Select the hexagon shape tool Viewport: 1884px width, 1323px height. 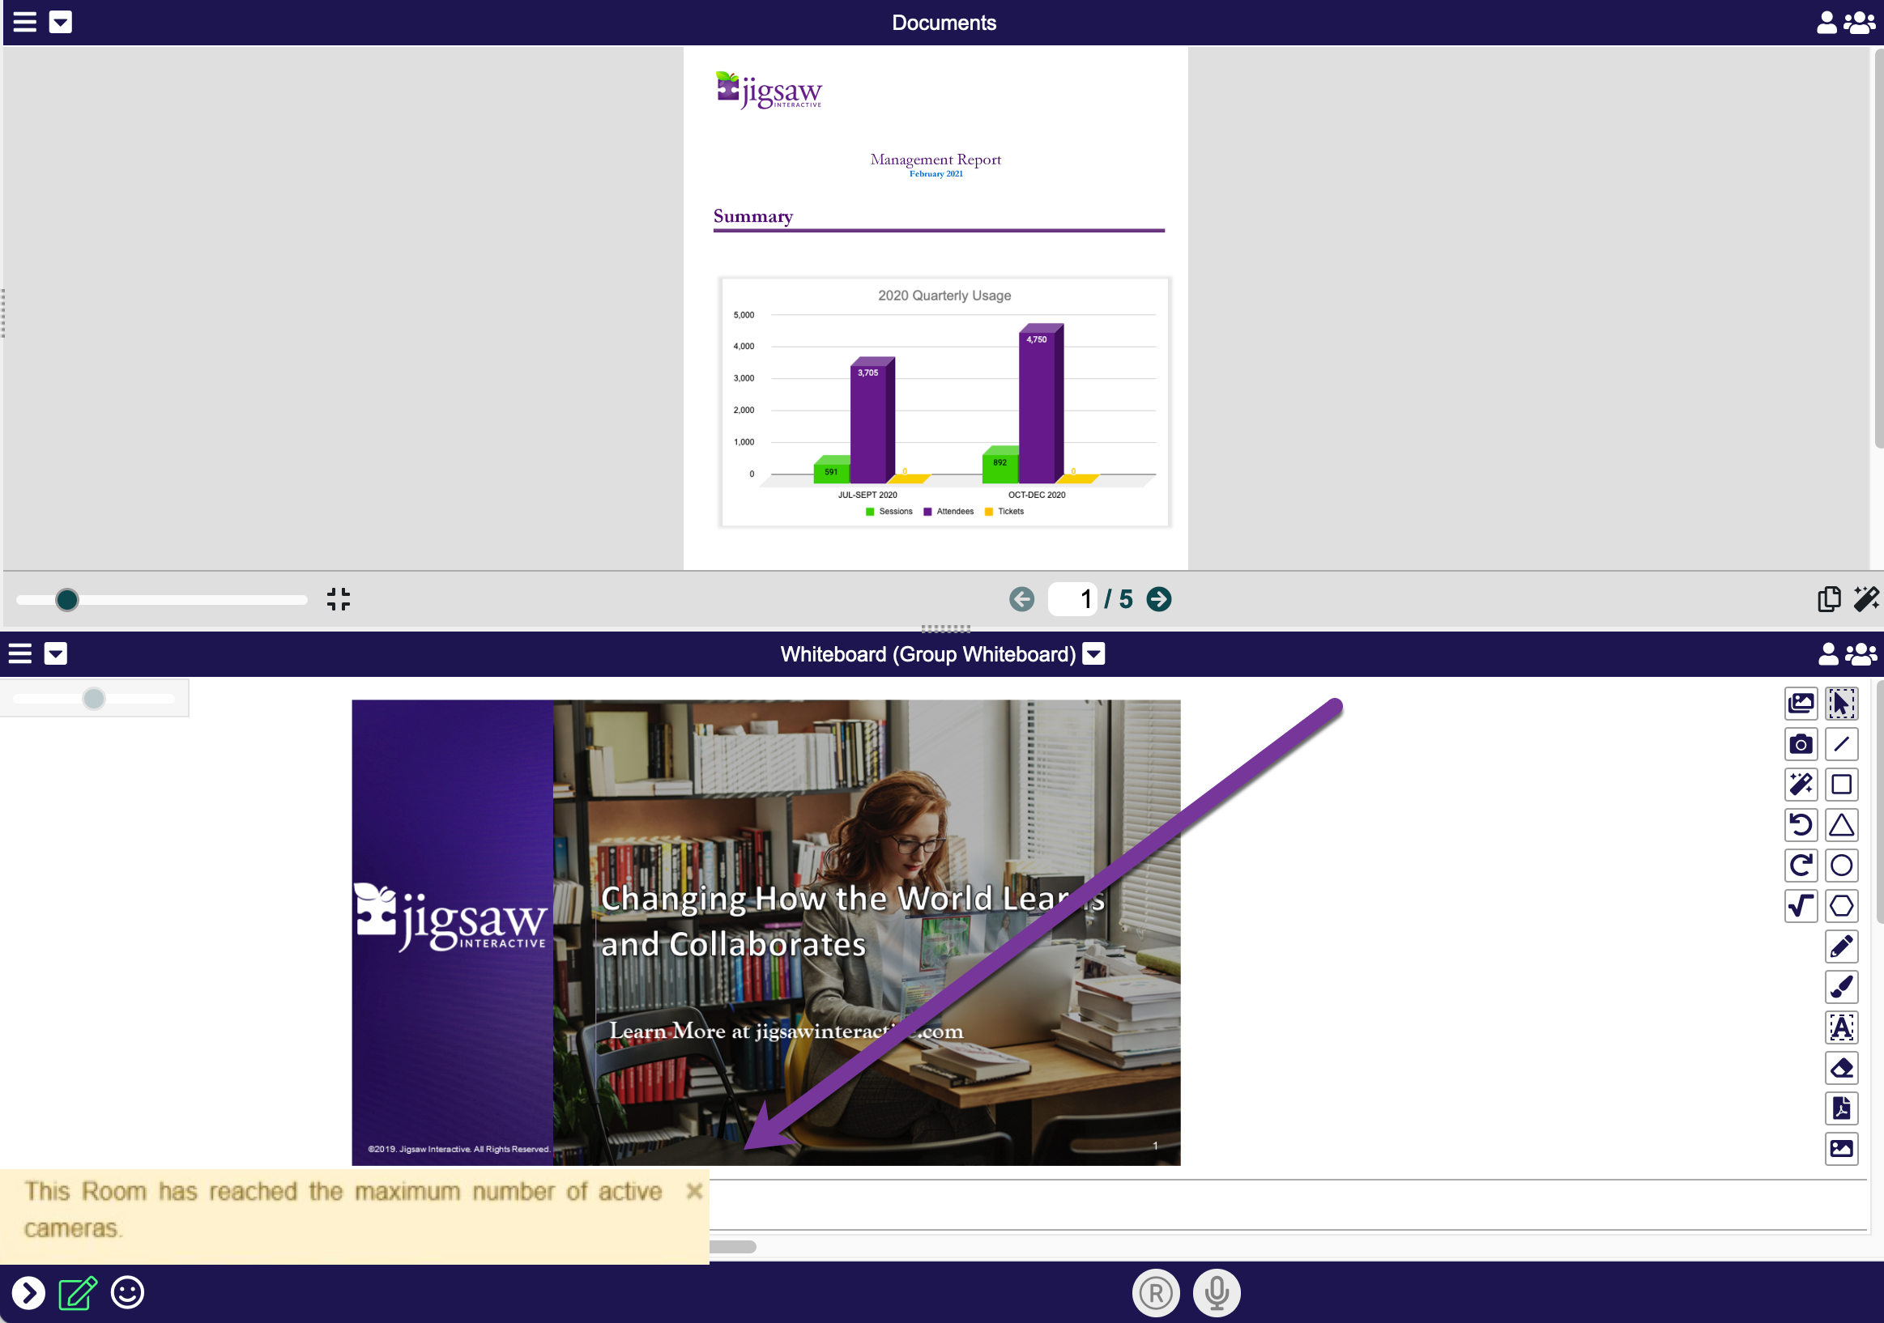[x=1840, y=905]
